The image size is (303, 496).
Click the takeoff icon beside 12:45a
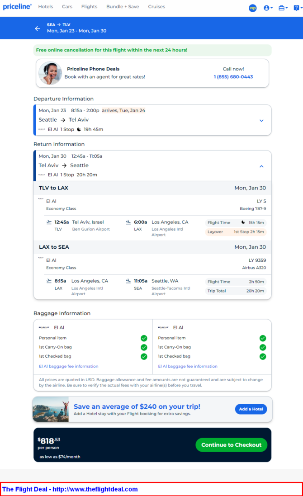49,222
